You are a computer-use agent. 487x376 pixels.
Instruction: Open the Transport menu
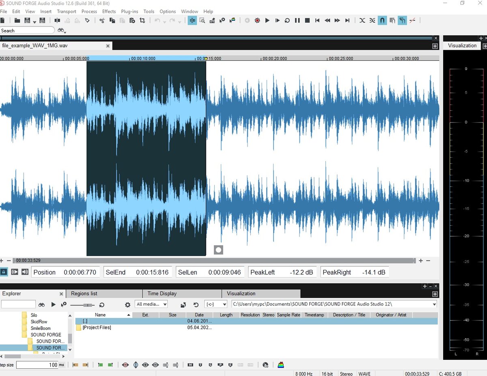[x=67, y=11]
